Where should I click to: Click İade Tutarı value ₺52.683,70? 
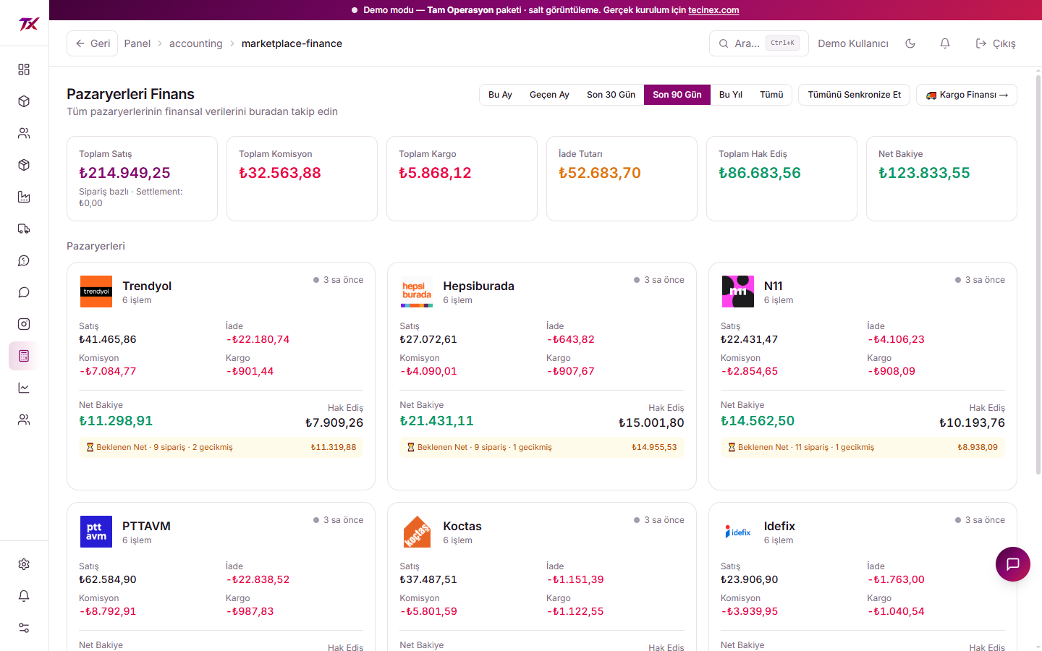coord(600,173)
